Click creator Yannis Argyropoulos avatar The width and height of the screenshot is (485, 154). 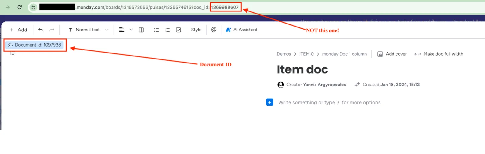click(x=281, y=85)
